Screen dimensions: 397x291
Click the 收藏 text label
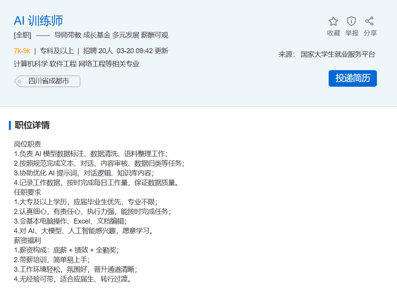[333, 33]
